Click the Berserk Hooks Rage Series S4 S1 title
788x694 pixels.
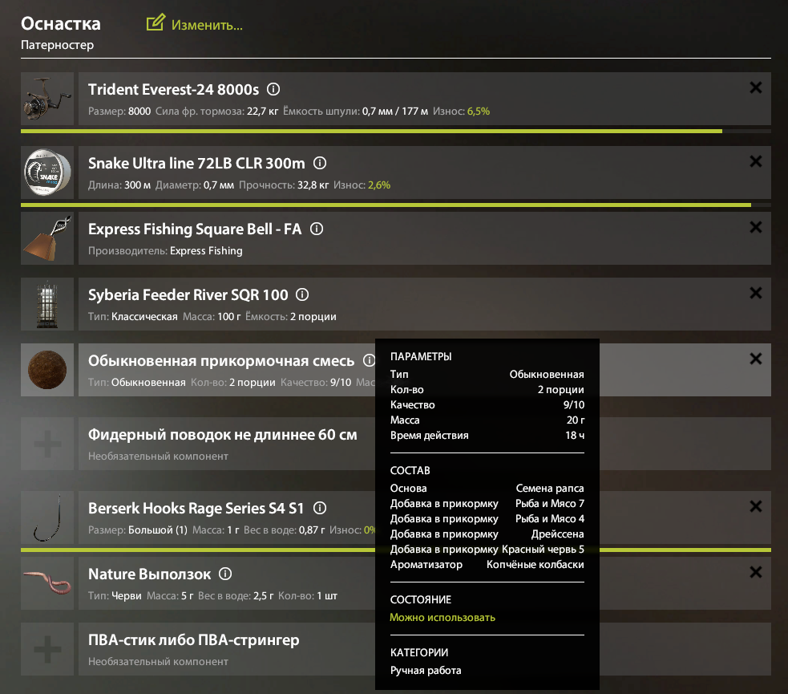tap(196, 509)
